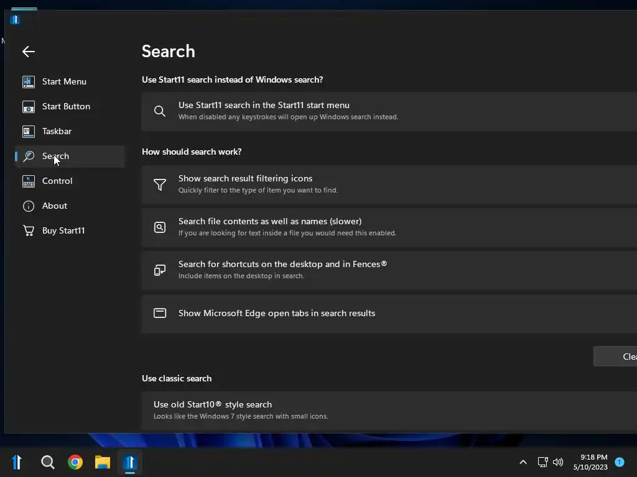Image resolution: width=637 pixels, height=477 pixels.
Task: Open the Taskbar settings page
Action: coord(70,132)
